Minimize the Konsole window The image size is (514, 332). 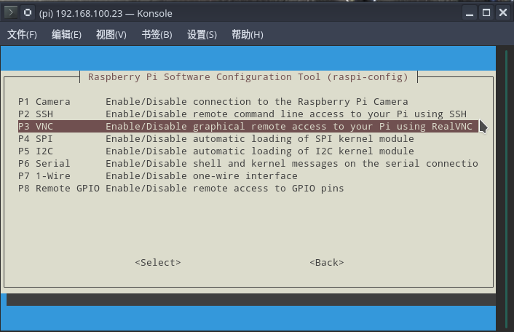pyautogui.click(x=470, y=13)
